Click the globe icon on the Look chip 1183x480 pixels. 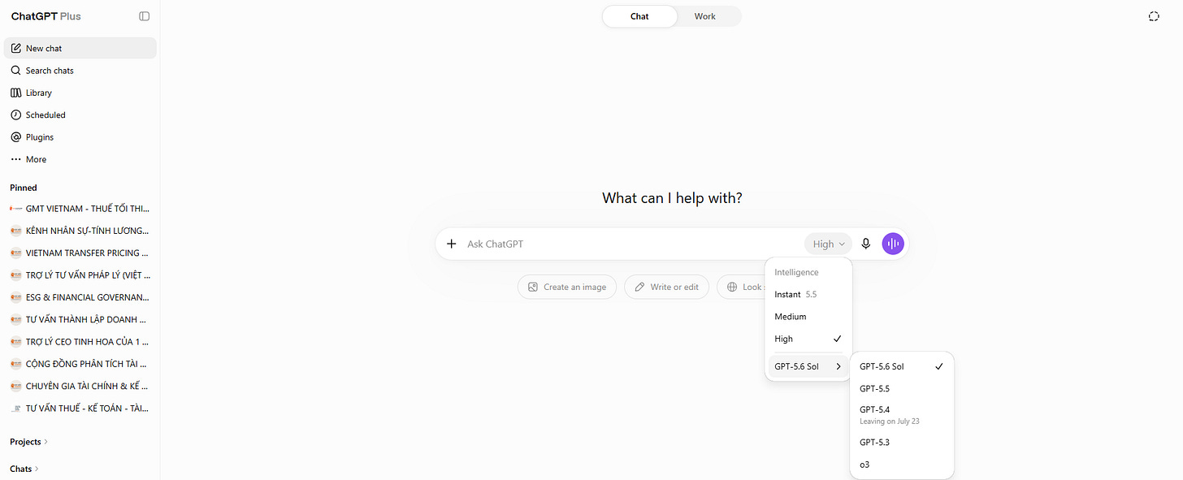[732, 287]
